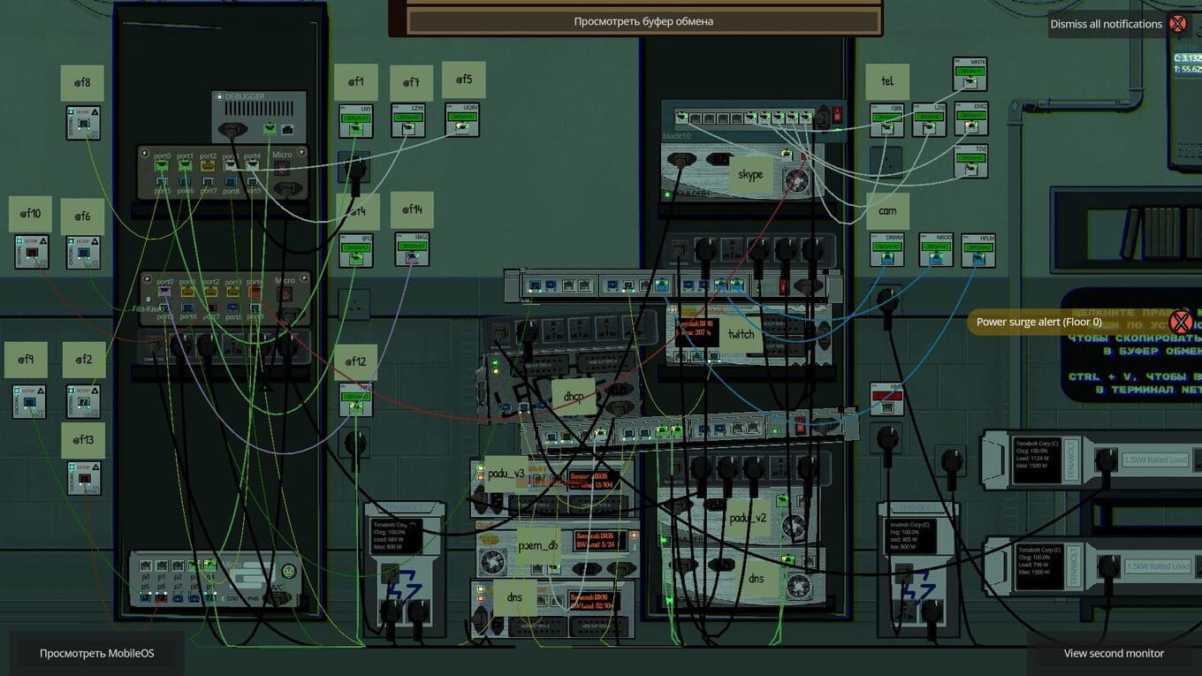
Task: Click the wall socket under @f12 note
Action: (x=356, y=399)
